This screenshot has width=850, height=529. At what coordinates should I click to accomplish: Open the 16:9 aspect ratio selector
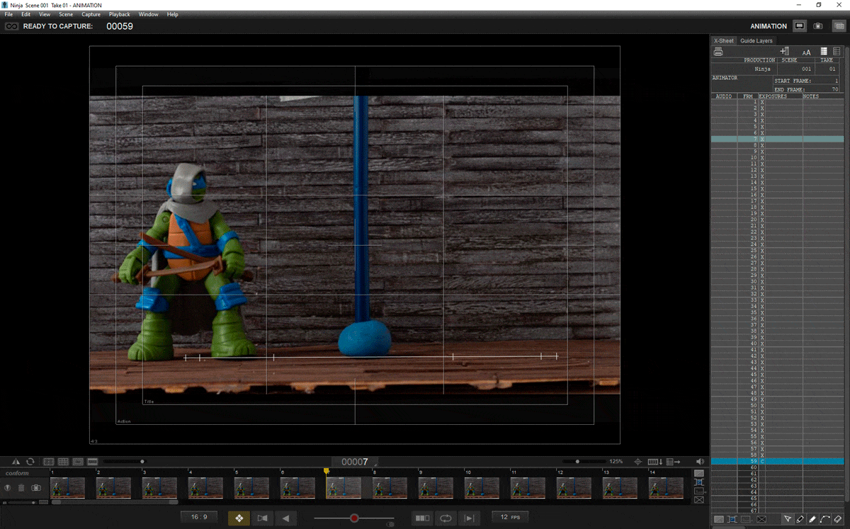[x=200, y=518]
